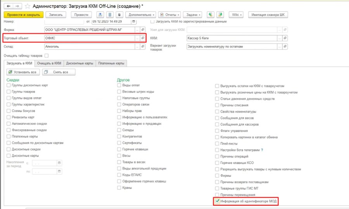Choose Фирма value via ellipsis button
Screen dimensions: 349x209
(x=138, y=30)
